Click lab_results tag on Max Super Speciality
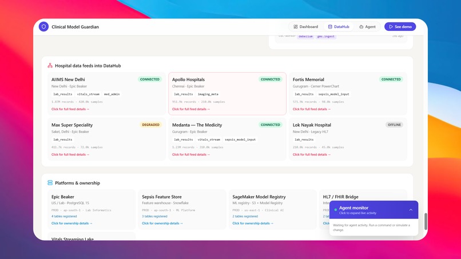The image size is (461, 259). pyautogui.click(x=62, y=140)
